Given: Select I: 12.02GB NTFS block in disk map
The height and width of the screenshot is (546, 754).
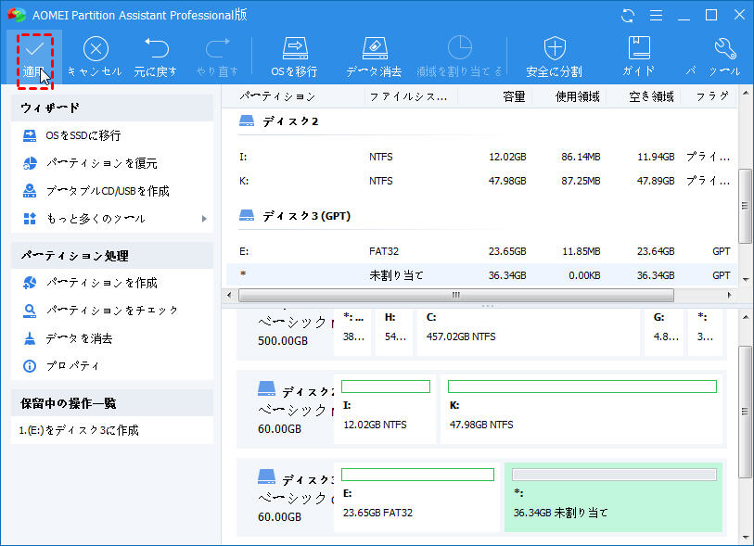Looking at the screenshot, I should pyautogui.click(x=385, y=409).
